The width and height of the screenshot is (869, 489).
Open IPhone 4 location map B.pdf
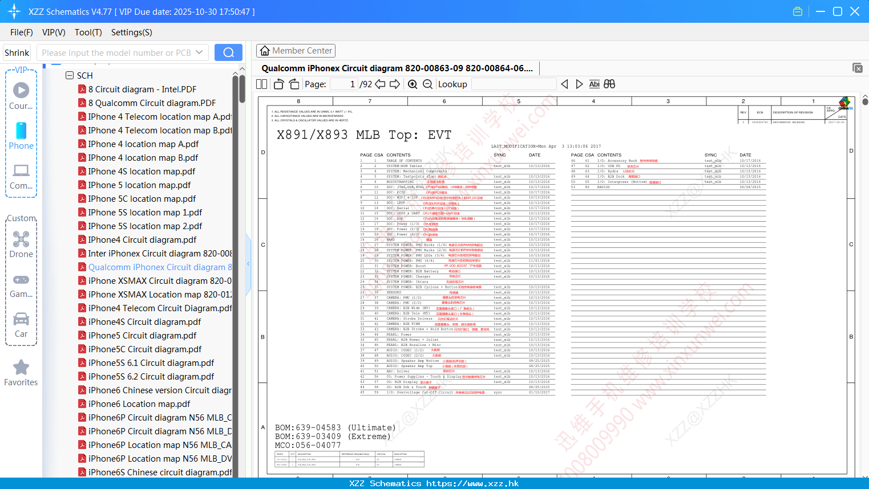point(143,157)
